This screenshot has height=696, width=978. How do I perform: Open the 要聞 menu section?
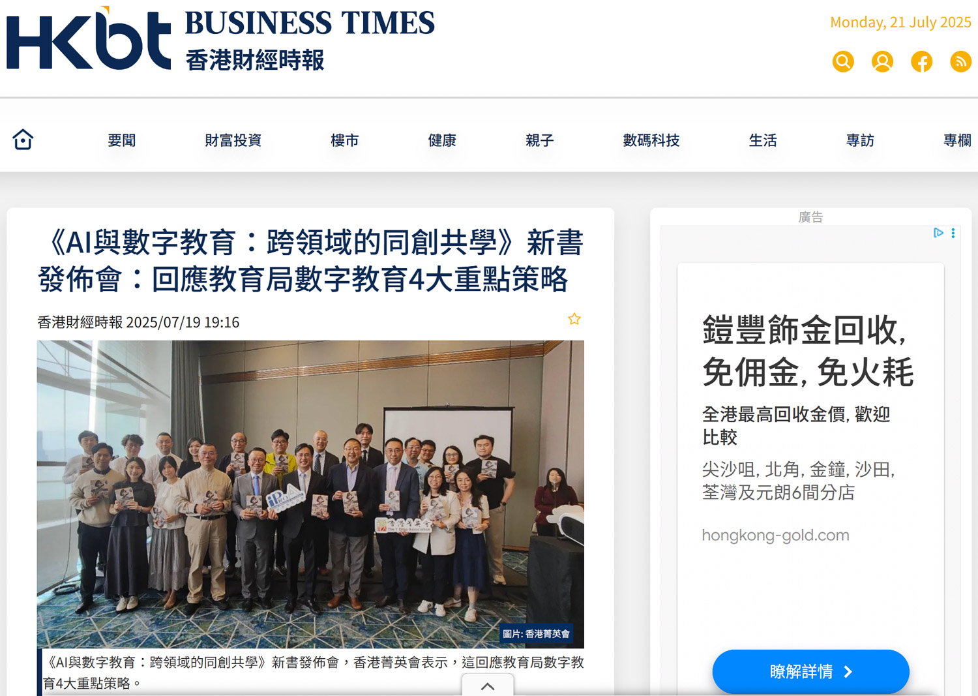[x=122, y=140]
